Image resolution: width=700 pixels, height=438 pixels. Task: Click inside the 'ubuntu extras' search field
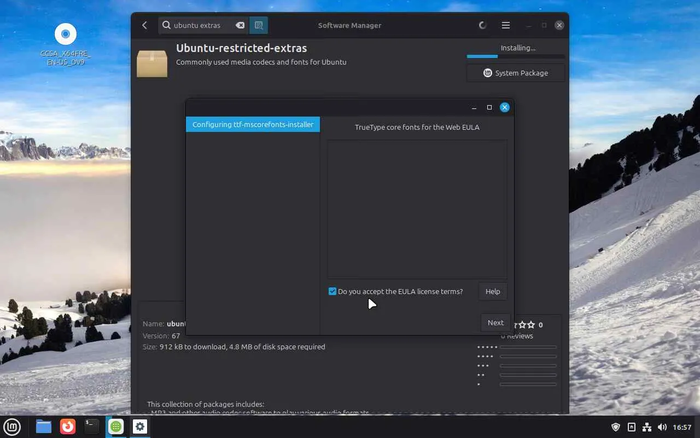(x=203, y=25)
